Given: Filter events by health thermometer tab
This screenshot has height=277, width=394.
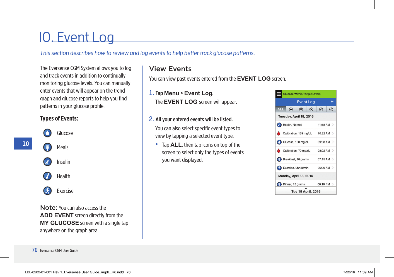Looking at the screenshot, I should [x=321, y=109].
